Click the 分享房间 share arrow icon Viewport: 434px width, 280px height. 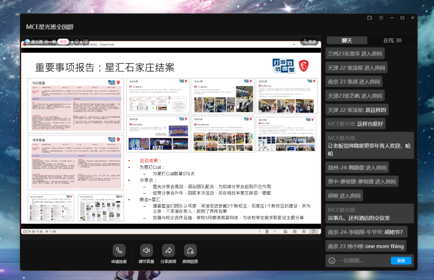click(x=168, y=250)
